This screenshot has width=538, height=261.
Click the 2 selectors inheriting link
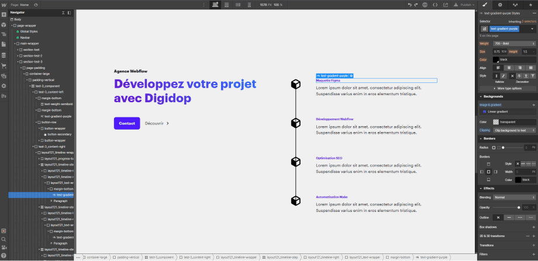529,21
